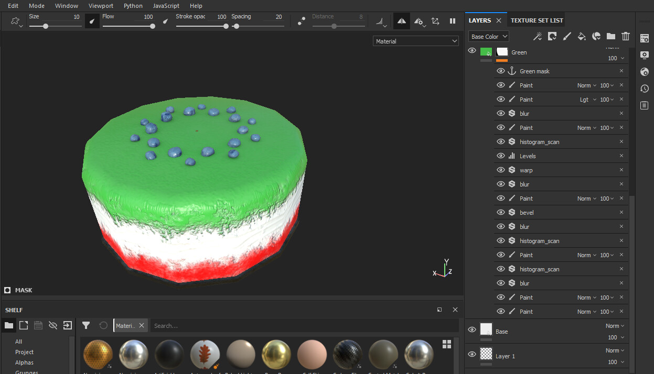The height and width of the screenshot is (374, 654).
Task: Open the History panel icon on right sidebar
Action: pyautogui.click(x=644, y=89)
